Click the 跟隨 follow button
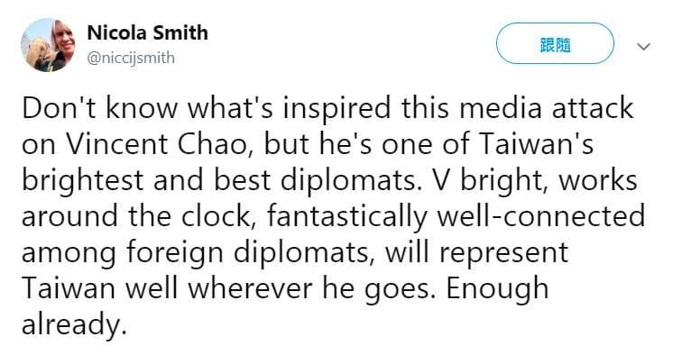This screenshot has height=346, width=673. pos(555,44)
